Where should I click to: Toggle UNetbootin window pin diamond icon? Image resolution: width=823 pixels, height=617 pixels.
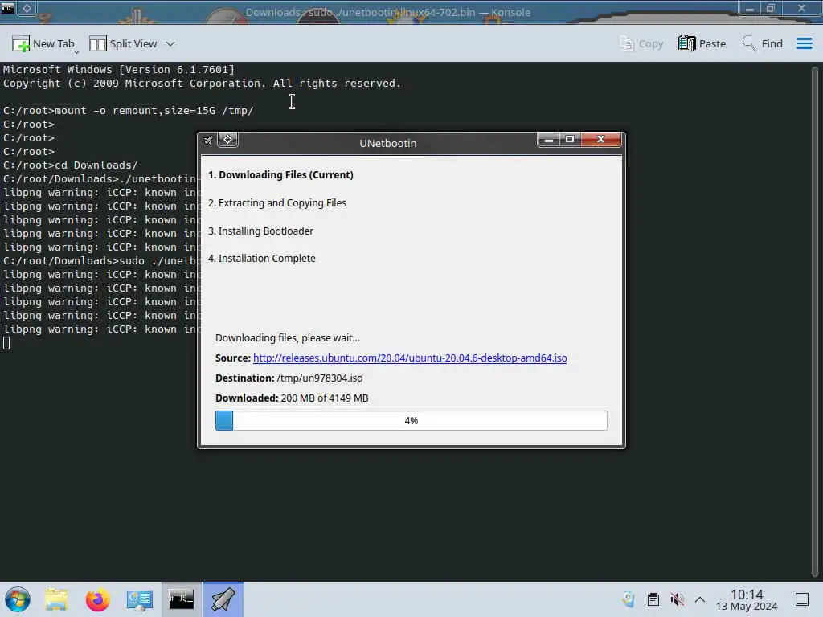[x=227, y=140]
